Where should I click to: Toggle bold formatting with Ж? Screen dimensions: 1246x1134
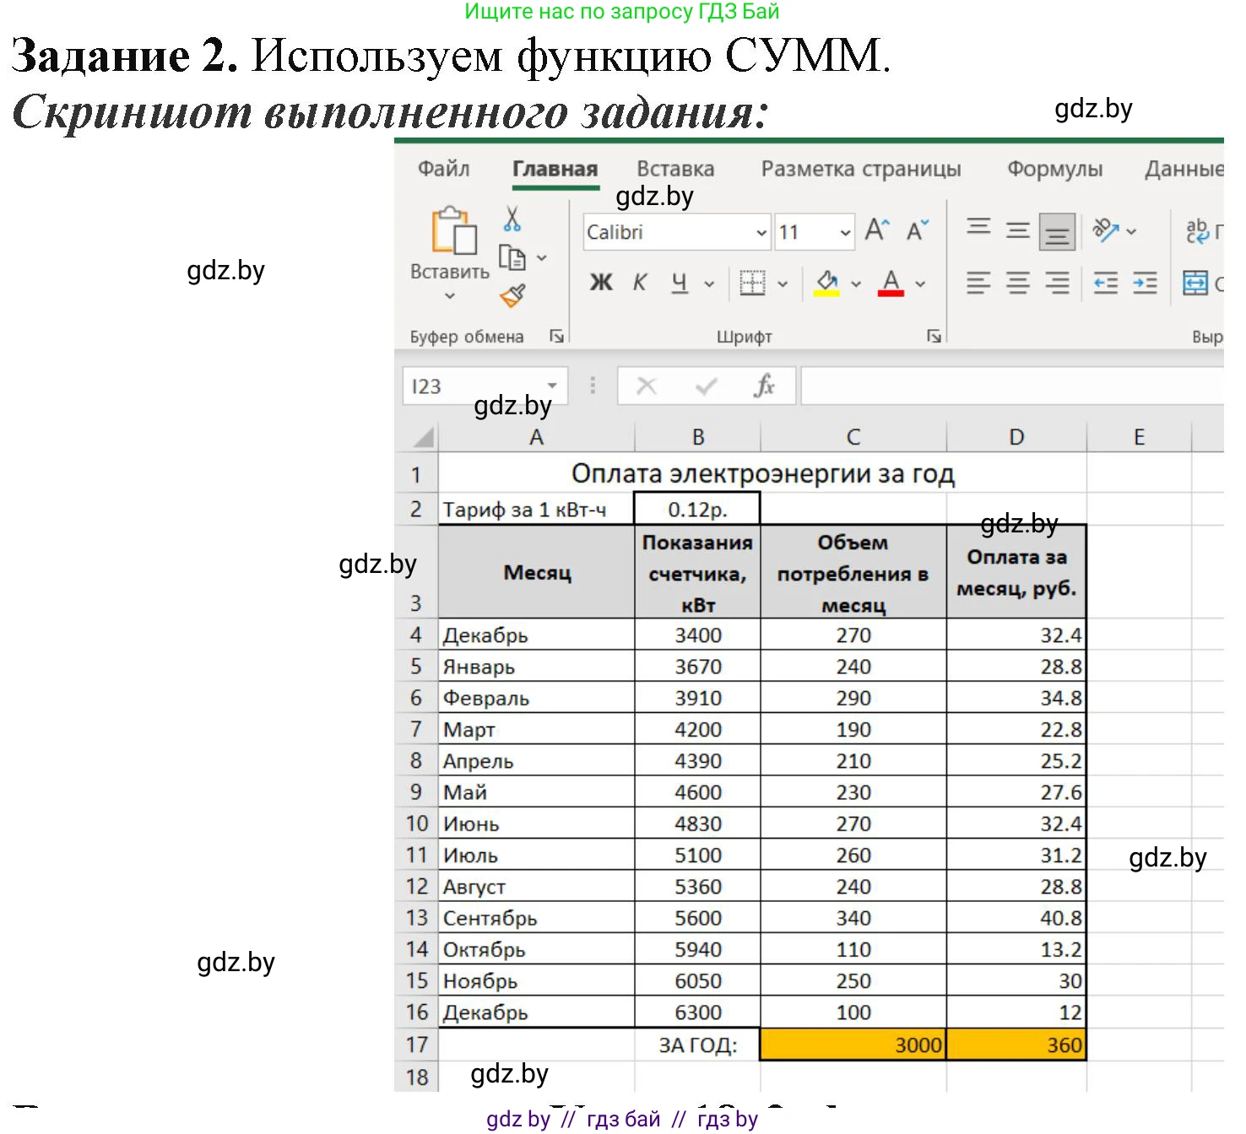(x=599, y=282)
